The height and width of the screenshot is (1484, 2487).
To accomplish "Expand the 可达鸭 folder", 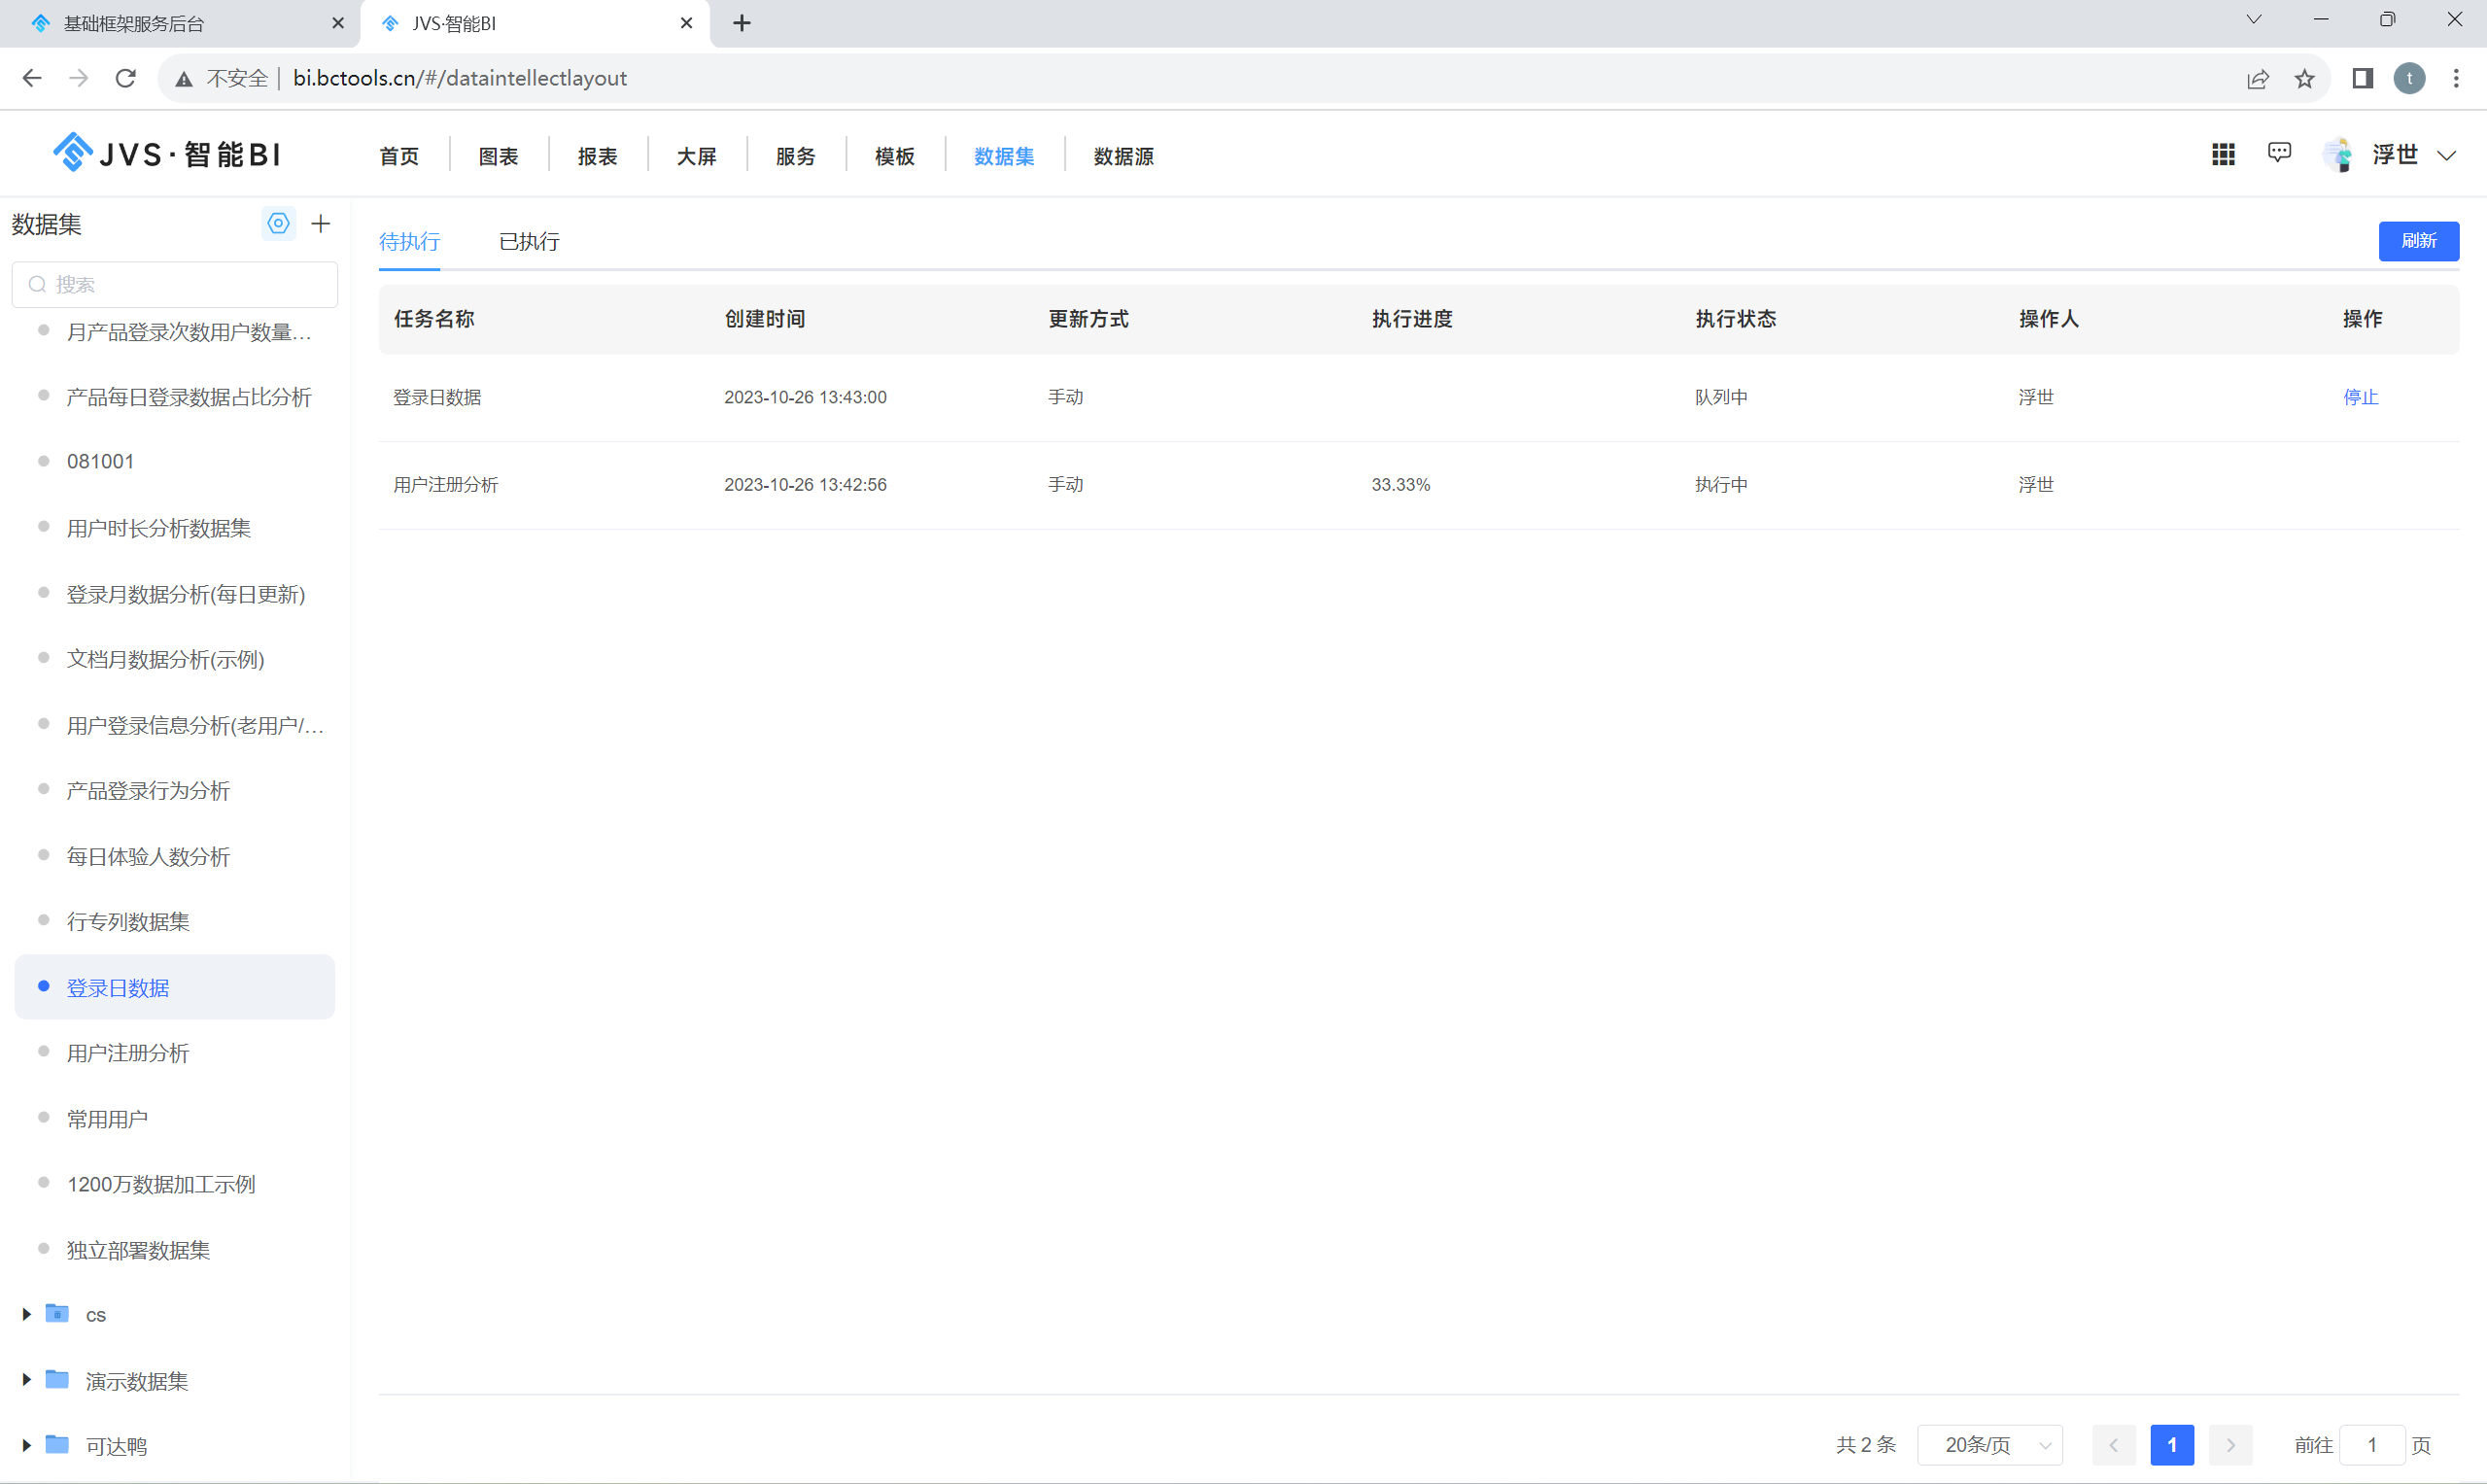I will coord(26,1445).
